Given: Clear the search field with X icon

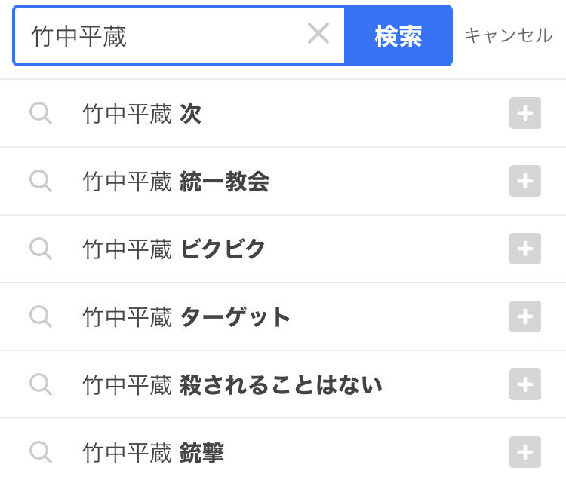Looking at the screenshot, I should tap(318, 33).
